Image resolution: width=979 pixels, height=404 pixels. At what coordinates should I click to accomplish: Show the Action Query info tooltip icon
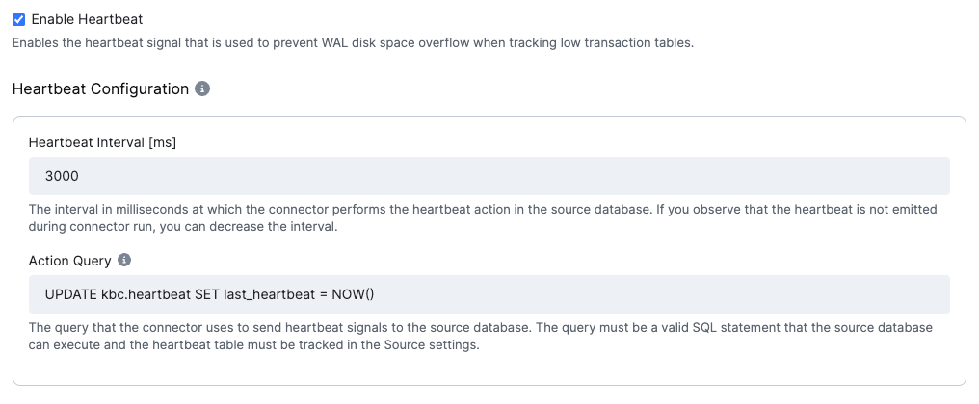124,260
